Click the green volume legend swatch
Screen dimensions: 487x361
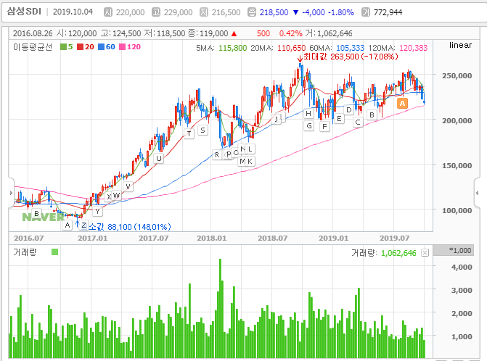[x=54, y=252]
